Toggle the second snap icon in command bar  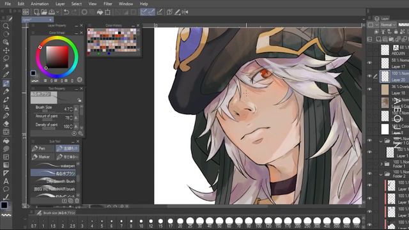[151, 12]
